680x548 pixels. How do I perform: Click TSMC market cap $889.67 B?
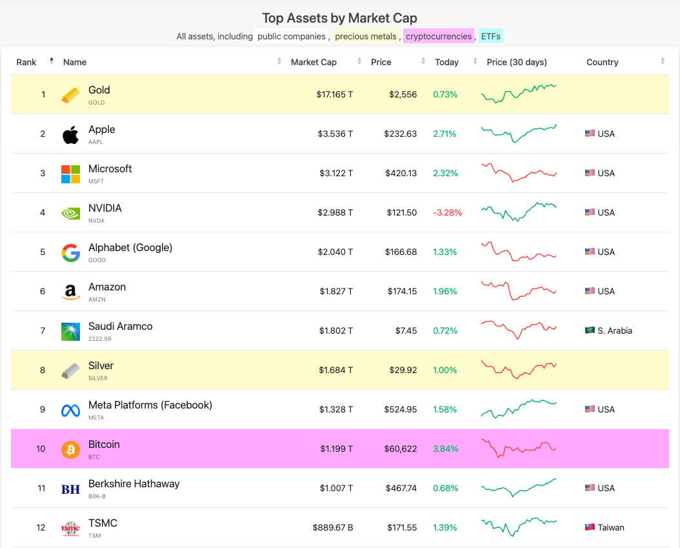333,527
